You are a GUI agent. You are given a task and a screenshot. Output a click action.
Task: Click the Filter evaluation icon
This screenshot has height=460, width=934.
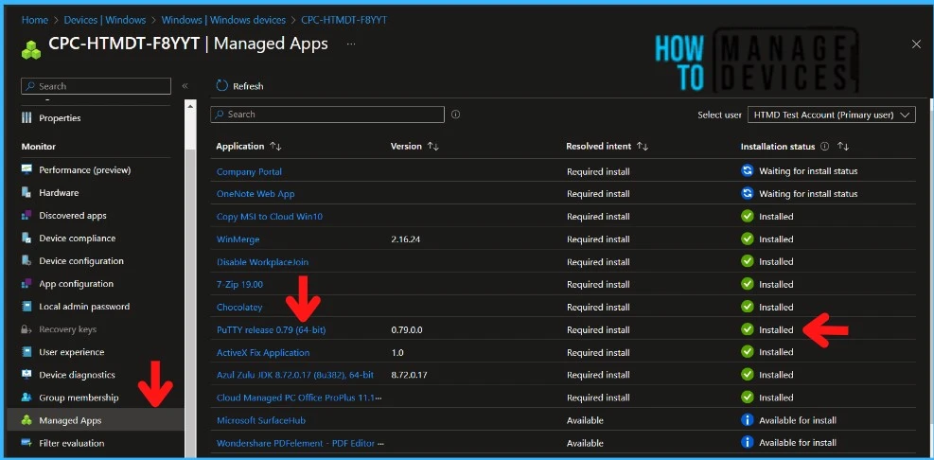[26, 443]
